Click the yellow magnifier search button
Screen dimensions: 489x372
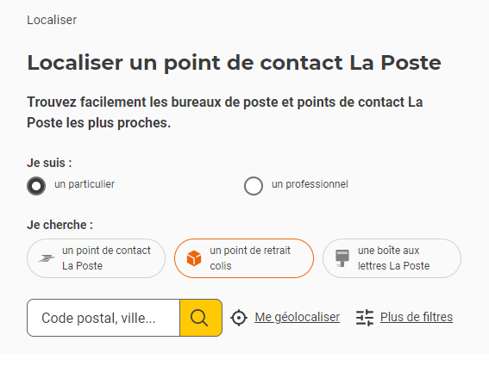[x=201, y=318]
